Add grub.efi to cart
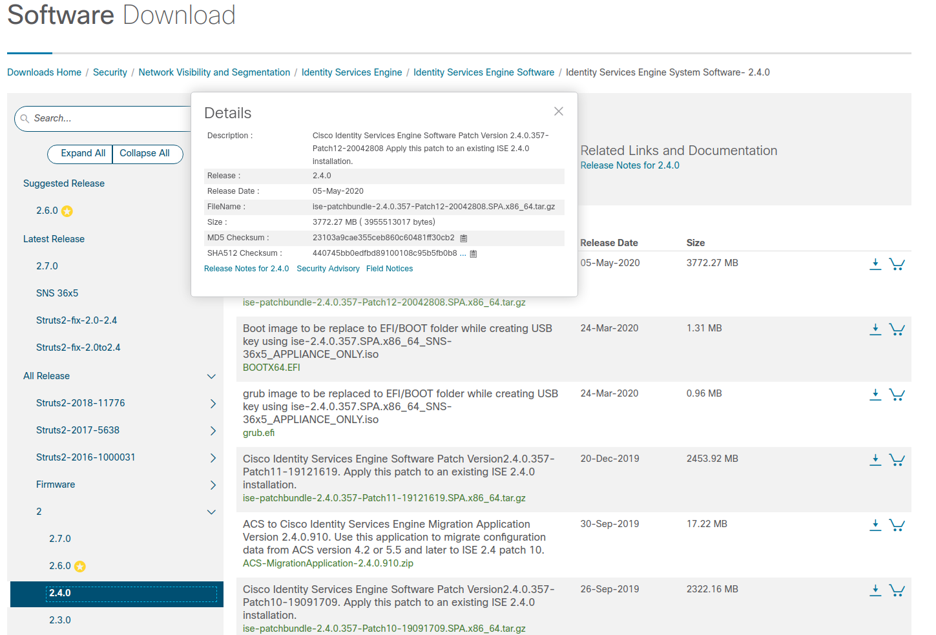The width and height of the screenshot is (936, 635). click(897, 395)
